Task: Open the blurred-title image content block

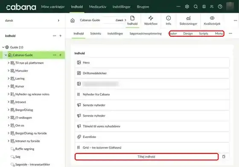Action: [152, 84]
